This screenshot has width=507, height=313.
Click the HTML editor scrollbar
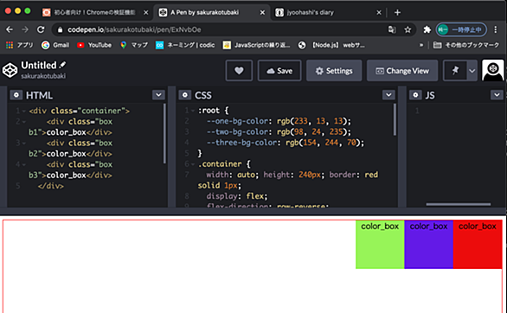(164, 133)
